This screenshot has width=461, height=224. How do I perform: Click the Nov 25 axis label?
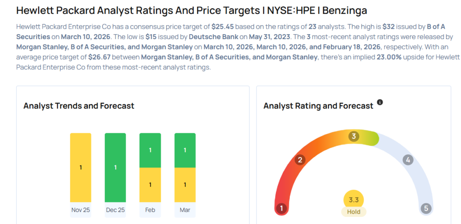[81, 210]
